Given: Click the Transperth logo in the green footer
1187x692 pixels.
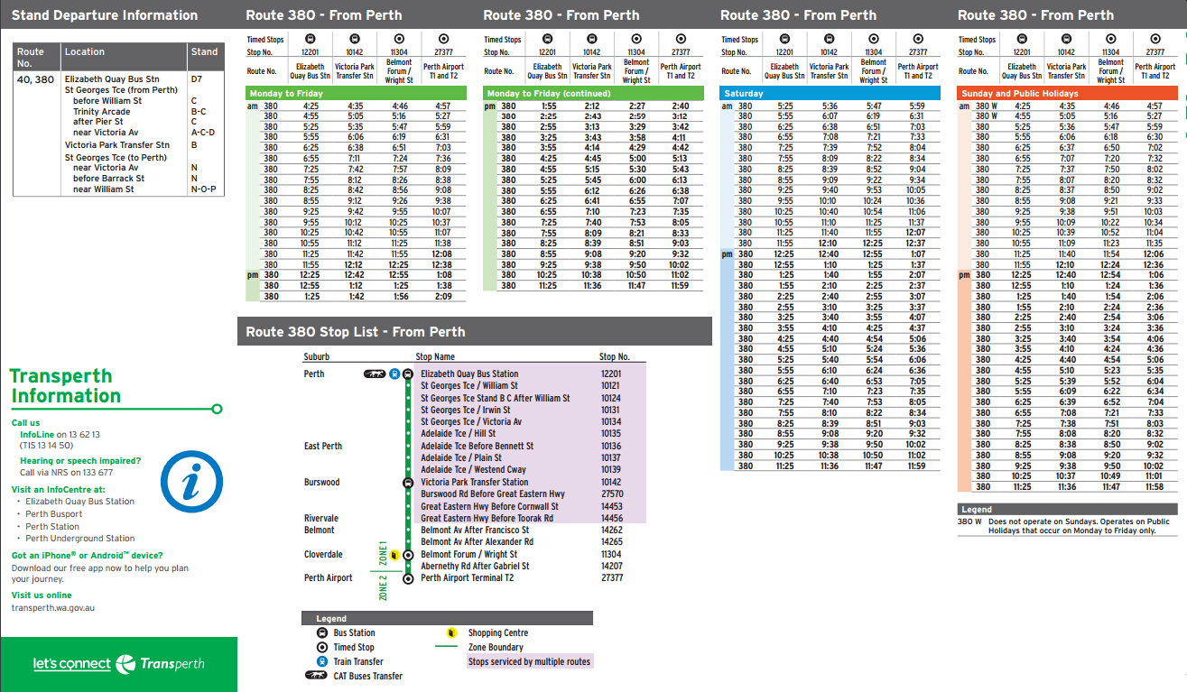Looking at the screenshot, I should click(x=161, y=664).
